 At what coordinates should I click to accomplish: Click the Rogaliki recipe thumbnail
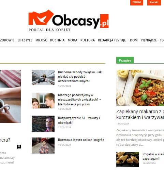coord(128,159)
